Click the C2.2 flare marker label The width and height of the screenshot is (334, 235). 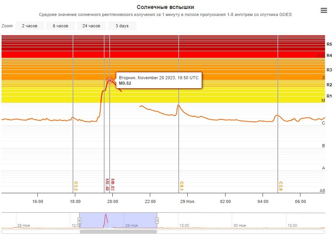pyautogui.click(x=76, y=186)
